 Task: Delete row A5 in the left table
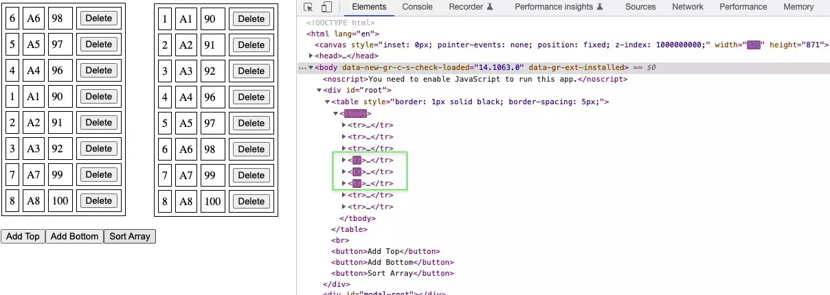click(99, 44)
